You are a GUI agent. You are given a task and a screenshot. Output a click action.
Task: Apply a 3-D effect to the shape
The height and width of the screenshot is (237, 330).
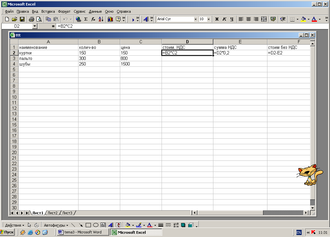click(191, 225)
